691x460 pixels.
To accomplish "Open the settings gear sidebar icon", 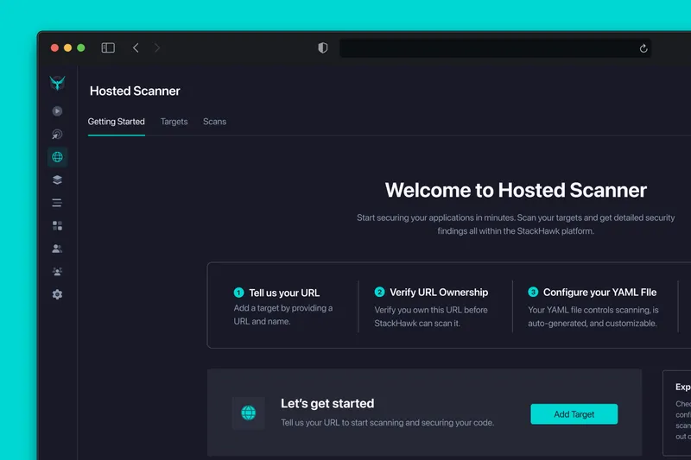I will point(57,294).
